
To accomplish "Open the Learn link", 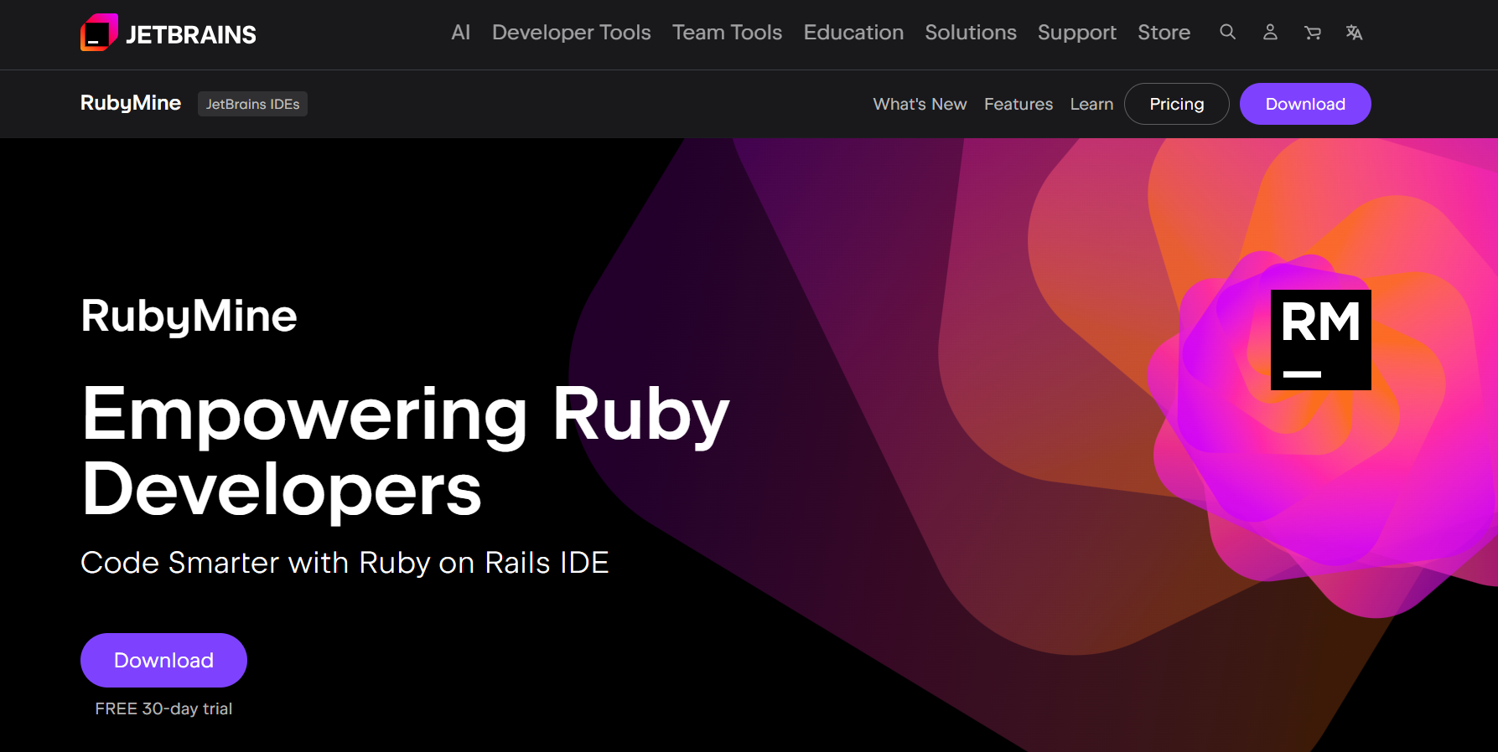I will (1091, 104).
